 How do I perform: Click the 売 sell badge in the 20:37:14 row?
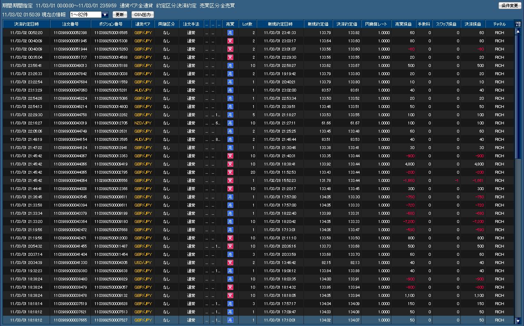230,254
